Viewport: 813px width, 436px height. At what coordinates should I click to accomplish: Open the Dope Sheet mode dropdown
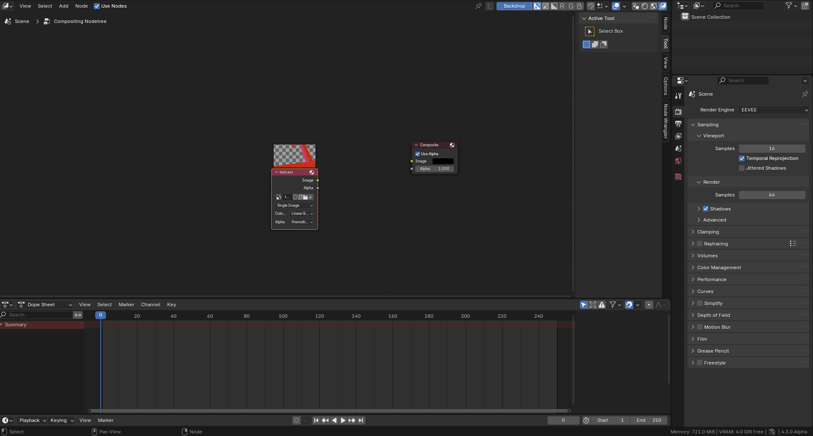45,305
